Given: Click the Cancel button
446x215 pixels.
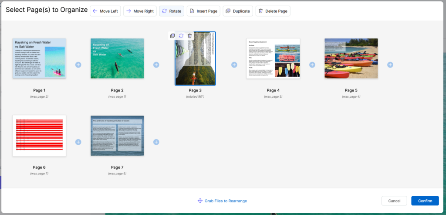Looking at the screenshot, I should (x=394, y=201).
